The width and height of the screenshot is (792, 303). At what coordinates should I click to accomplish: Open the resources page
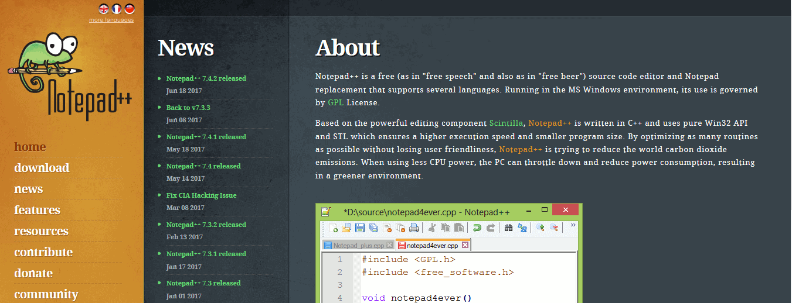click(41, 231)
